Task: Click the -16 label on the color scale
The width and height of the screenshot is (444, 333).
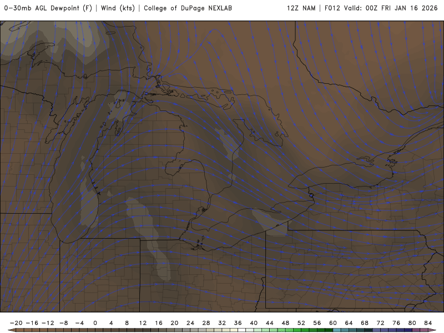Action: coord(32,323)
